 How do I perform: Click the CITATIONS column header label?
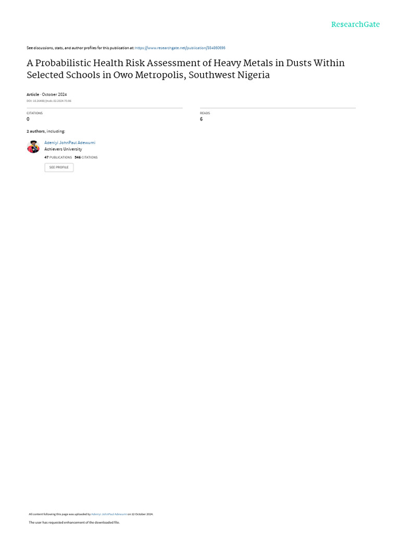coord(34,113)
